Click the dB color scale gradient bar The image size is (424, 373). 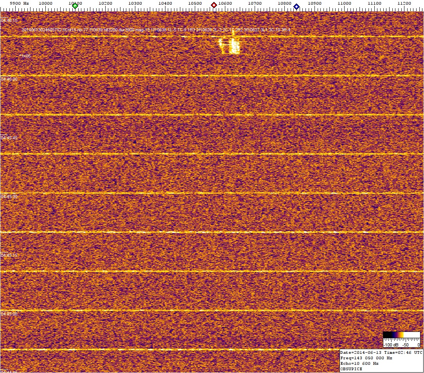[x=401, y=335]
